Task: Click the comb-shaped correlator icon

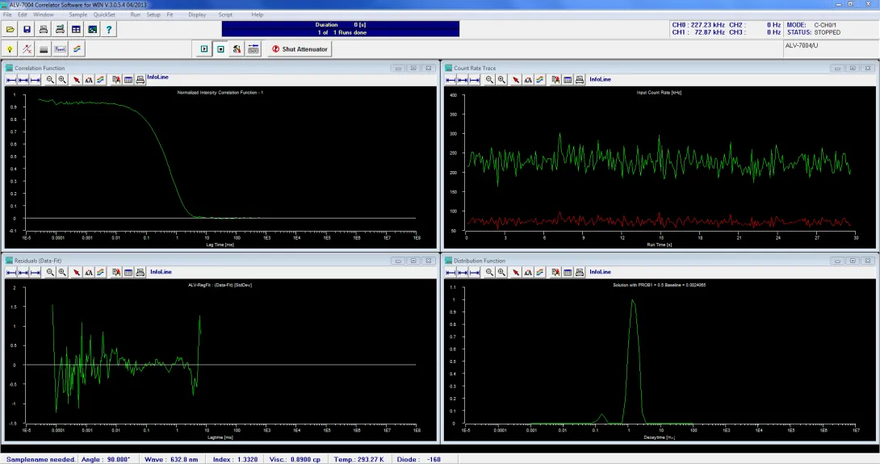Action: tap(44, 48)
